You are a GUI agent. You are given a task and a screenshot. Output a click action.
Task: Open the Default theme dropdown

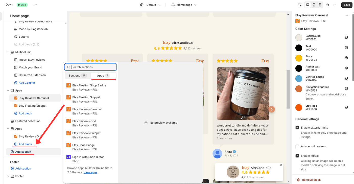pyautogui.click(x=150, y=5)
